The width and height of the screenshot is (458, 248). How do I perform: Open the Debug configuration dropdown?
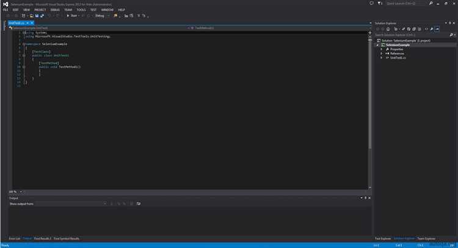[101, 15]
